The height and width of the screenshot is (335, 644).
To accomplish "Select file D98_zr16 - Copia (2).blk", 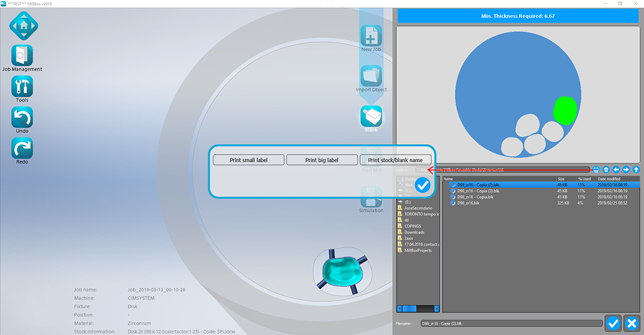I will coord(541,185).
